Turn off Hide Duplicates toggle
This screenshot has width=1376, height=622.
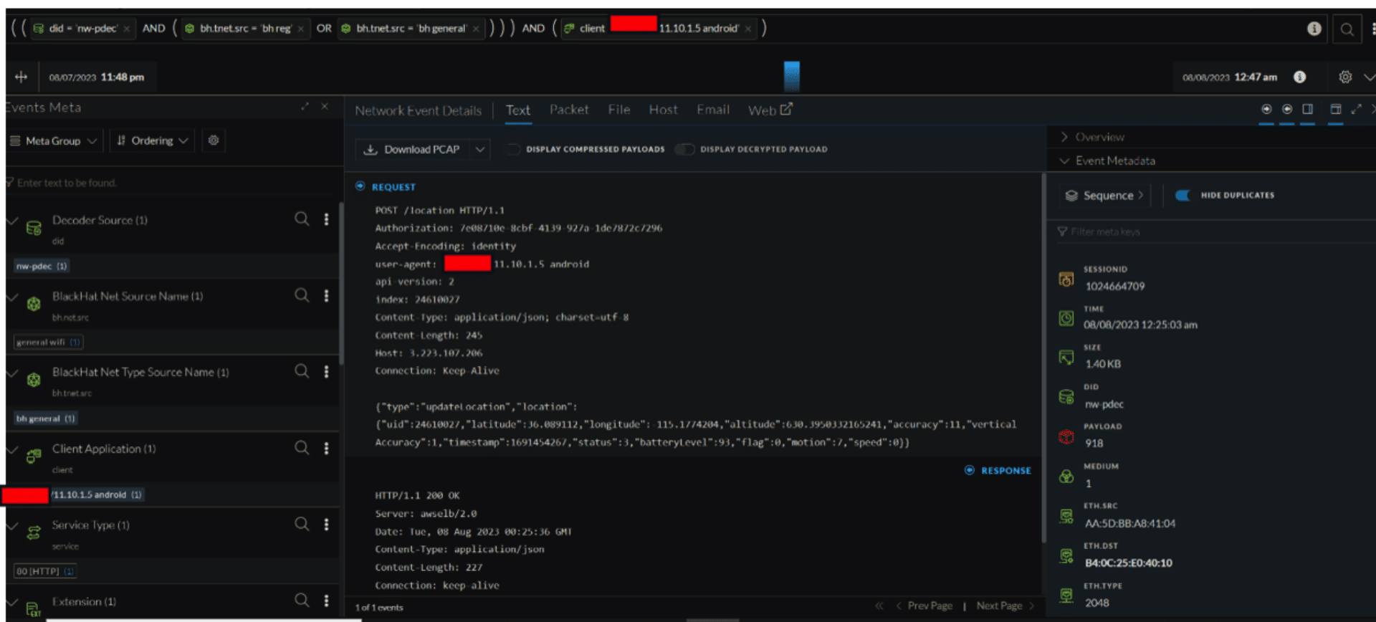[x=1182, y=195]
